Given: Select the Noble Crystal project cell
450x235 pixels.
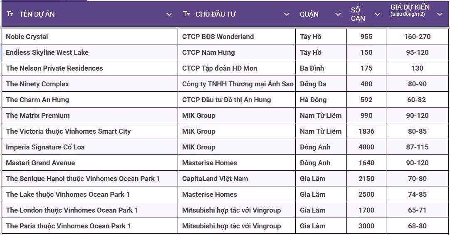Looking at the screenshot, I should click(27, 37).
